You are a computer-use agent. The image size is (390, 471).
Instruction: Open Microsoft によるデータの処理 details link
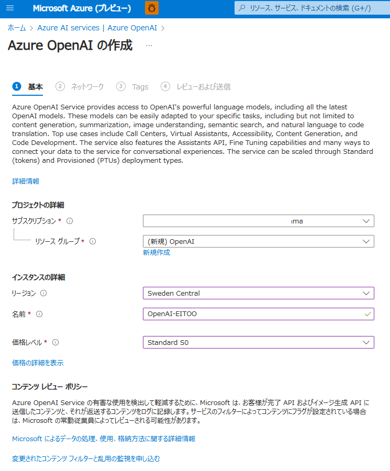click(104, 439)
